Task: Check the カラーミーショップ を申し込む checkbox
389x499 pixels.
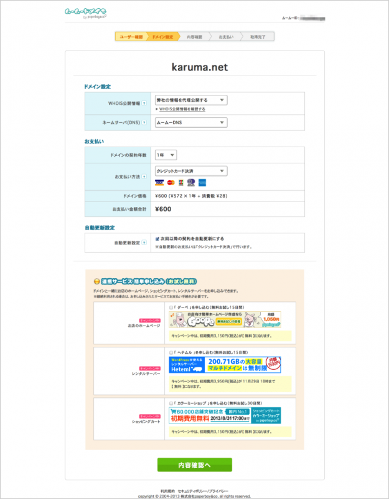Action: pyautogui.click(x=171, y=403)
